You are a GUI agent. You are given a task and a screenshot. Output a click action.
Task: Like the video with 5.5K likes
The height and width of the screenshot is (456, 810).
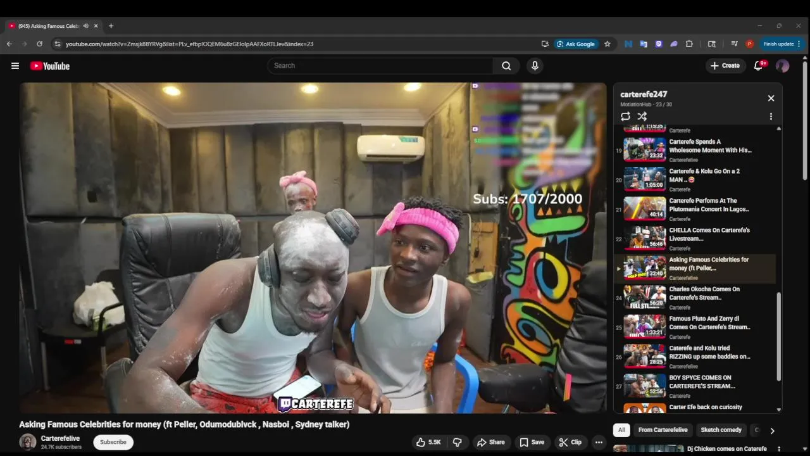click(428, 442)
